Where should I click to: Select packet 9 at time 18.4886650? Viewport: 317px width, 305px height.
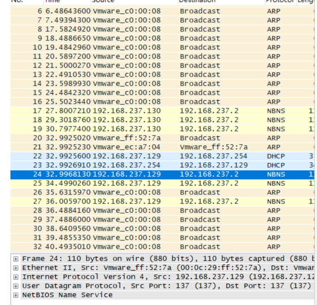[162, 39]
